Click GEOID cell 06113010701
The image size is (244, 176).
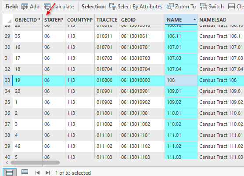click(142, 47)
